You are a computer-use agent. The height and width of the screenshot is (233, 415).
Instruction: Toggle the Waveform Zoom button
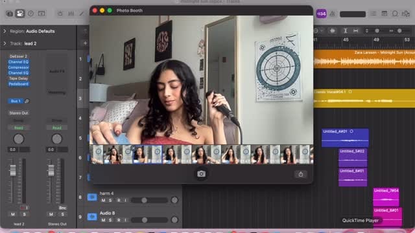point(333,31)
